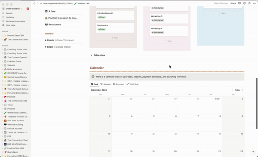Create a New page from sidebar
Image resolution: width=258 pixels, height=157 pixels.
coord(10,25)
